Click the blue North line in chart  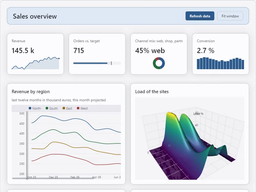click(76, 119)
